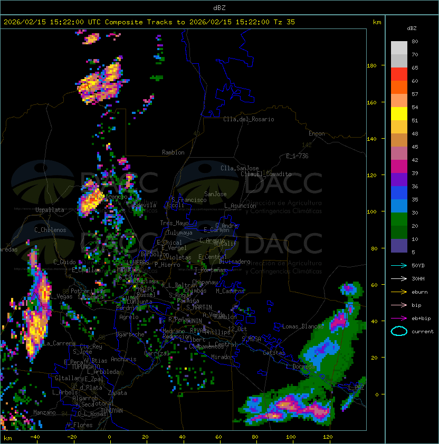Click the 'C_Chilenos' map label
The image size is (439, 444).
tap(50, 230)
